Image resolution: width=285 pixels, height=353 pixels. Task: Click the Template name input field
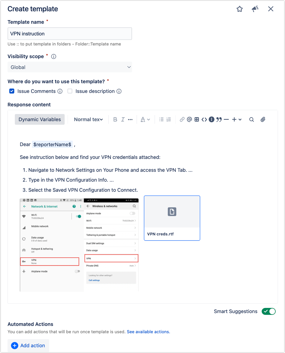point(70,34)
